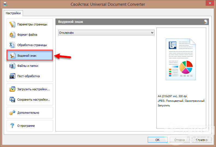Click the Дополнительно gears icon
Screen dimensions: 216x147
pyautogui.click(x=12, y=113)
